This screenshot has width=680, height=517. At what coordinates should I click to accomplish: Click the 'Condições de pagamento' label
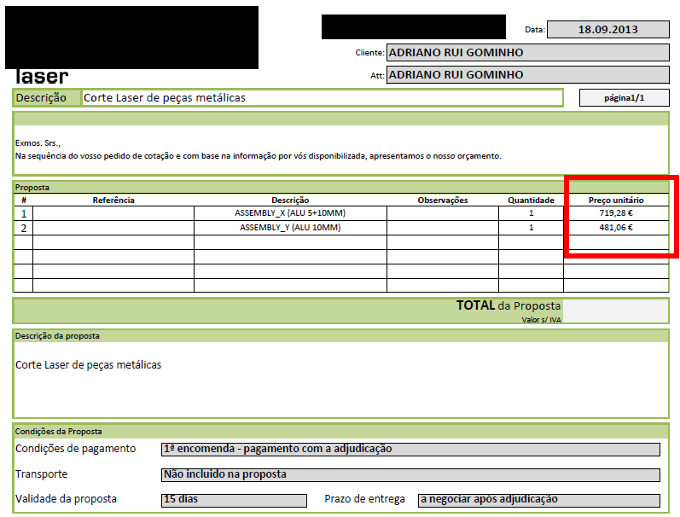pyautogui.click(x=75, y=449)
